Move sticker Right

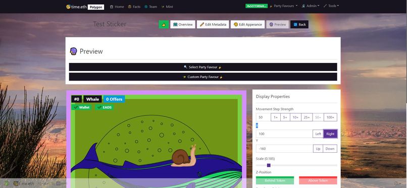pos(330,134)
